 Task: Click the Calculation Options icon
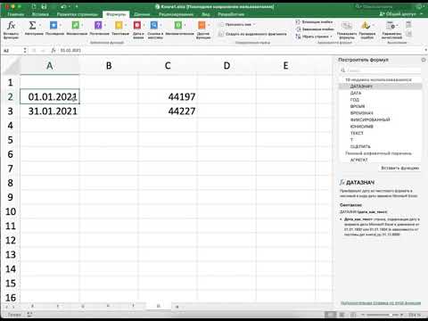point(391,26)
